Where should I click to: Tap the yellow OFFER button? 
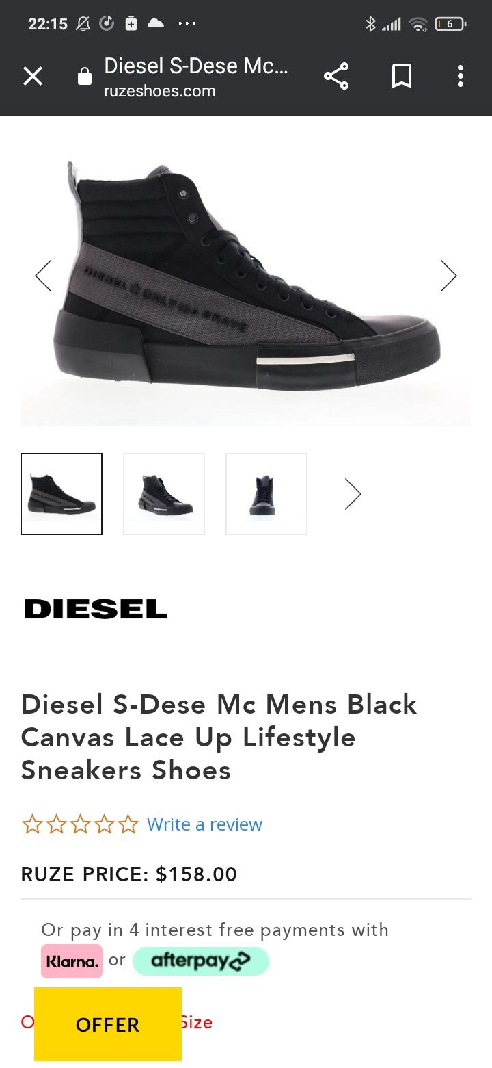coord(108,1024)
